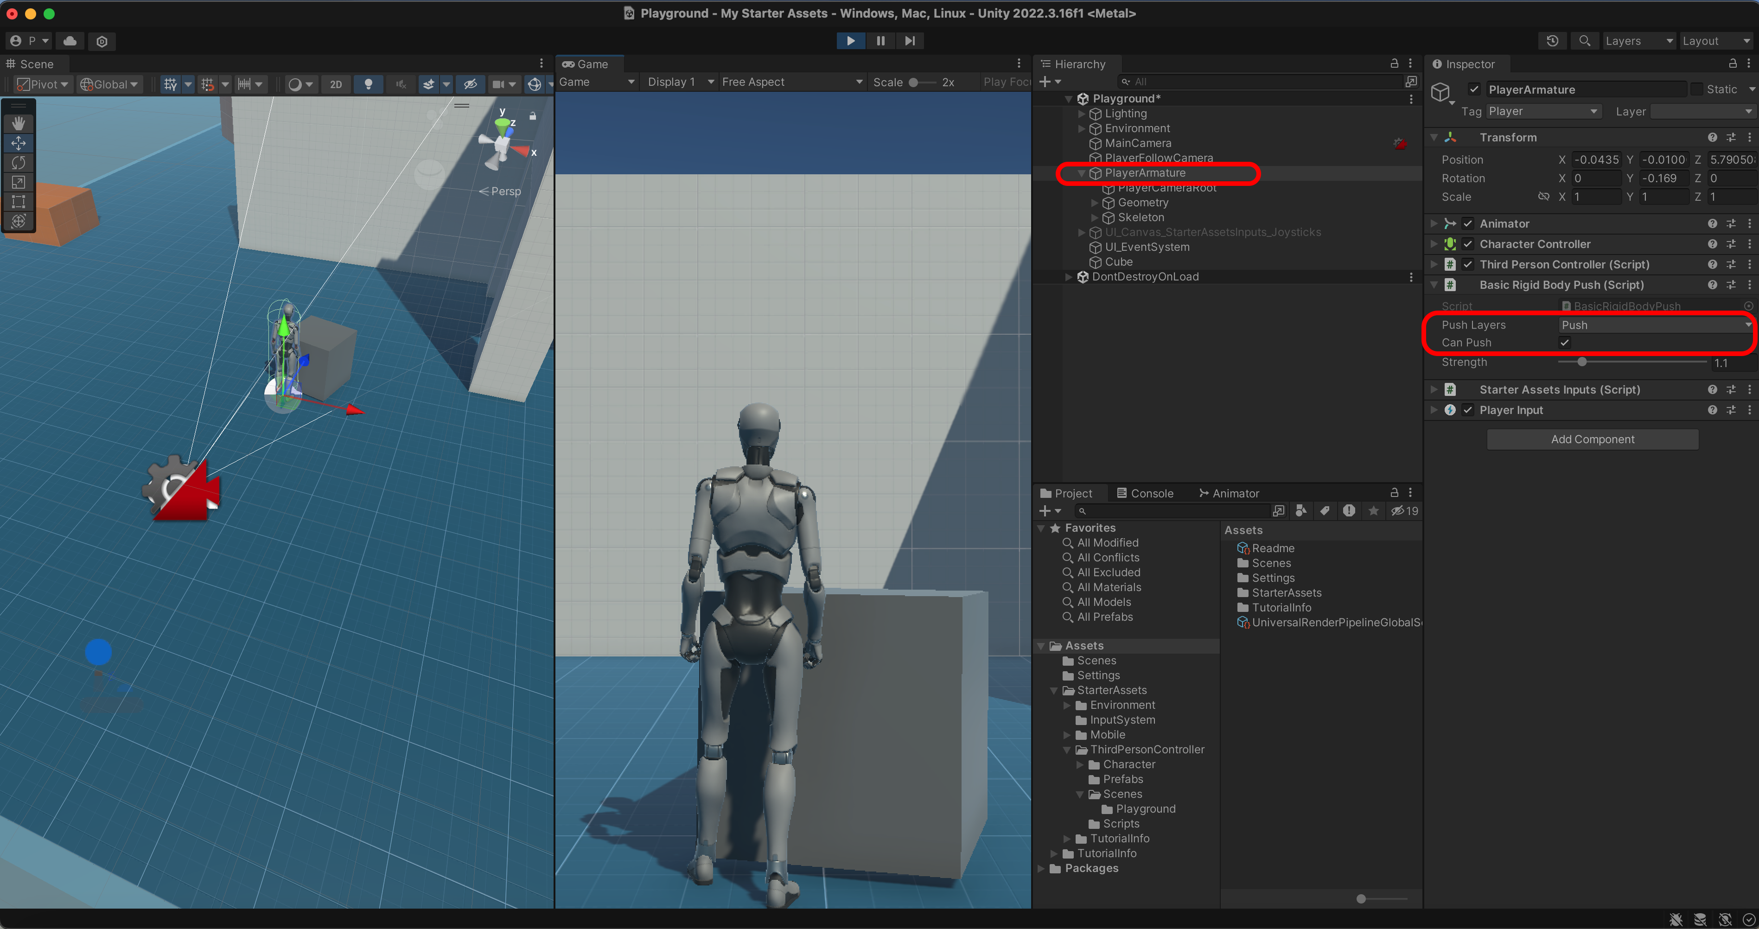Click the Pause button
The width and height of the screenshot is (1759, 929).
pos(880,41)
